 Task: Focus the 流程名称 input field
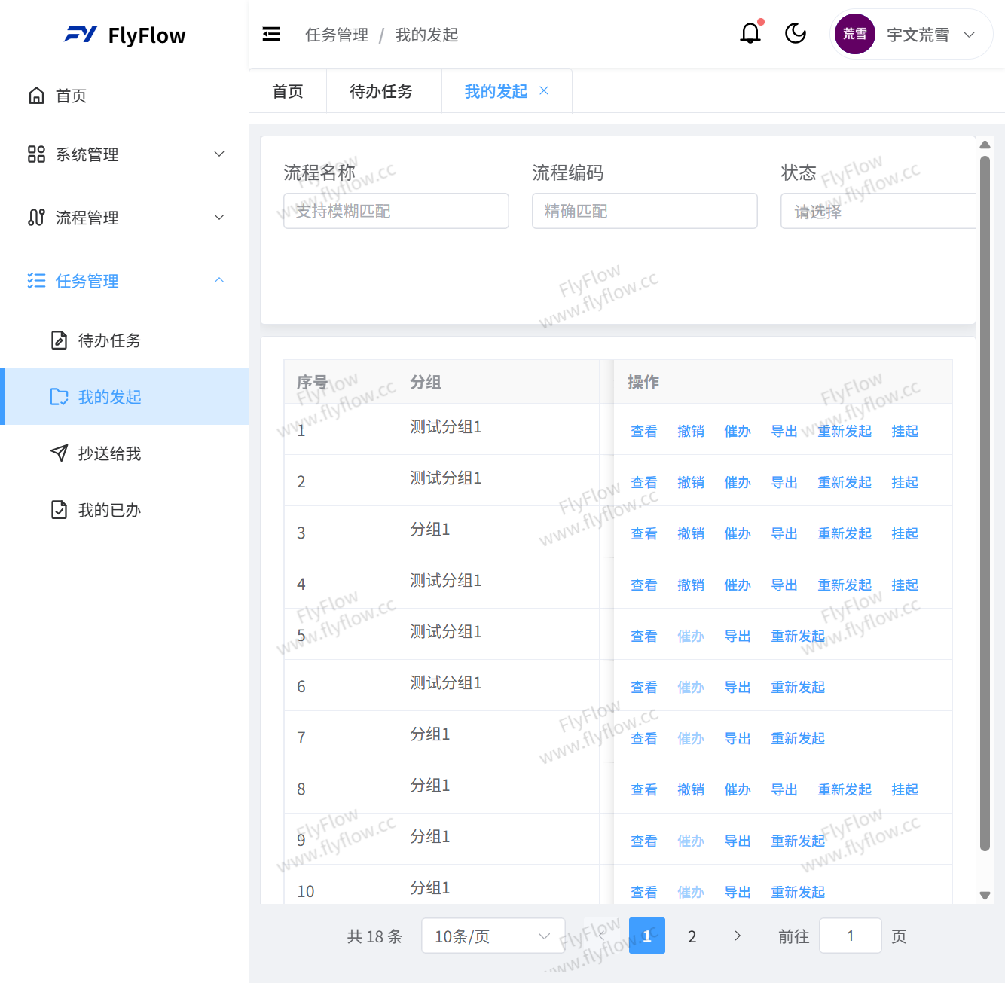396,211
